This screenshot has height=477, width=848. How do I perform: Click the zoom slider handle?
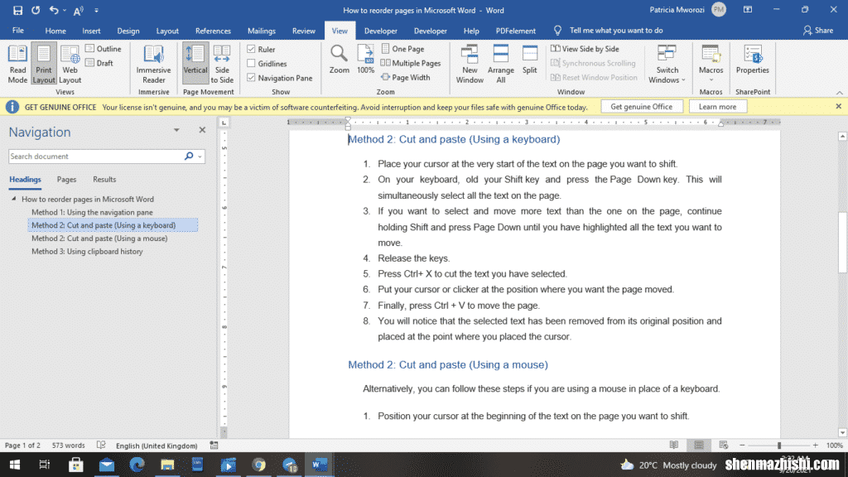(779, 446)
